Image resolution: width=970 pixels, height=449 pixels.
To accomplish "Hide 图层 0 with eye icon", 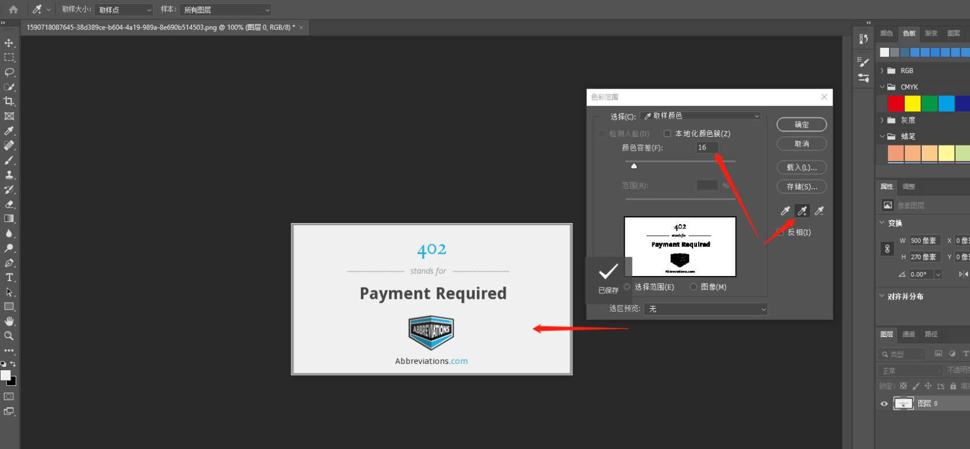I will pos(884,404).
